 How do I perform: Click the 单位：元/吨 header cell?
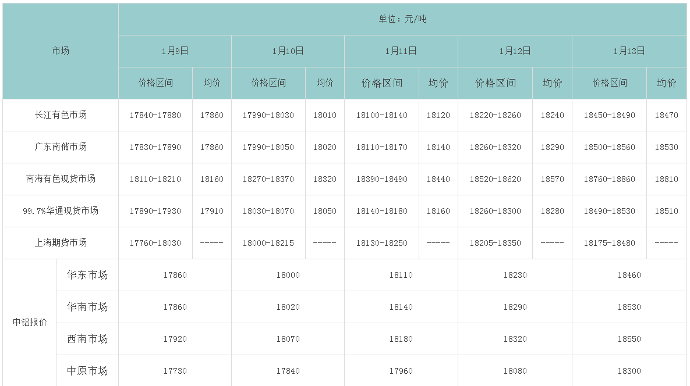coord(402,19)
